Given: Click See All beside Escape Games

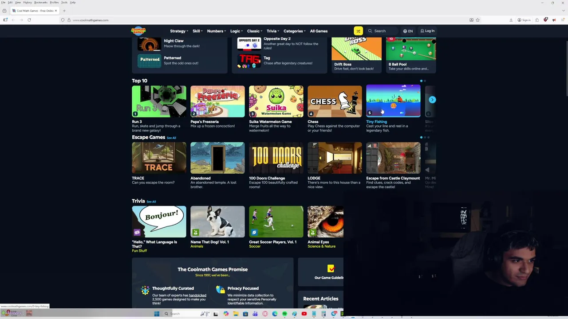Looking at the screenshot, I should tap(171, 138).
